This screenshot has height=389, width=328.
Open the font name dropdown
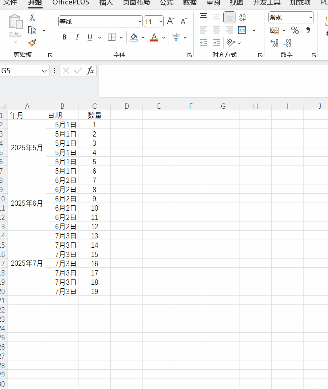tap(140, 22)
